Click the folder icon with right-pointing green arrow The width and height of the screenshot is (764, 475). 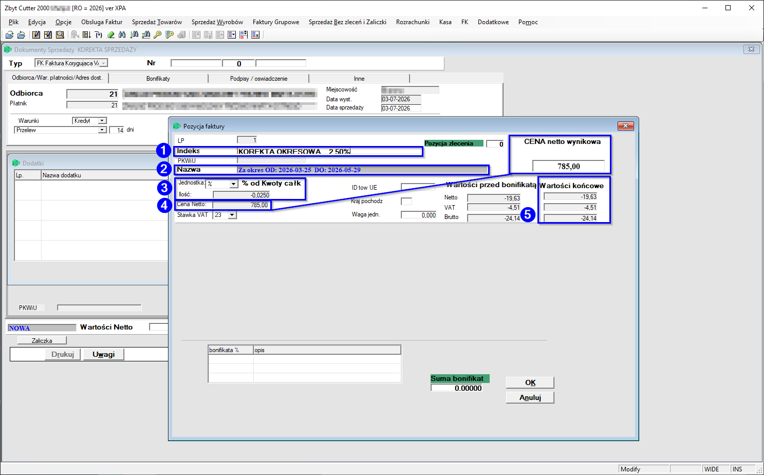point(9,35)
